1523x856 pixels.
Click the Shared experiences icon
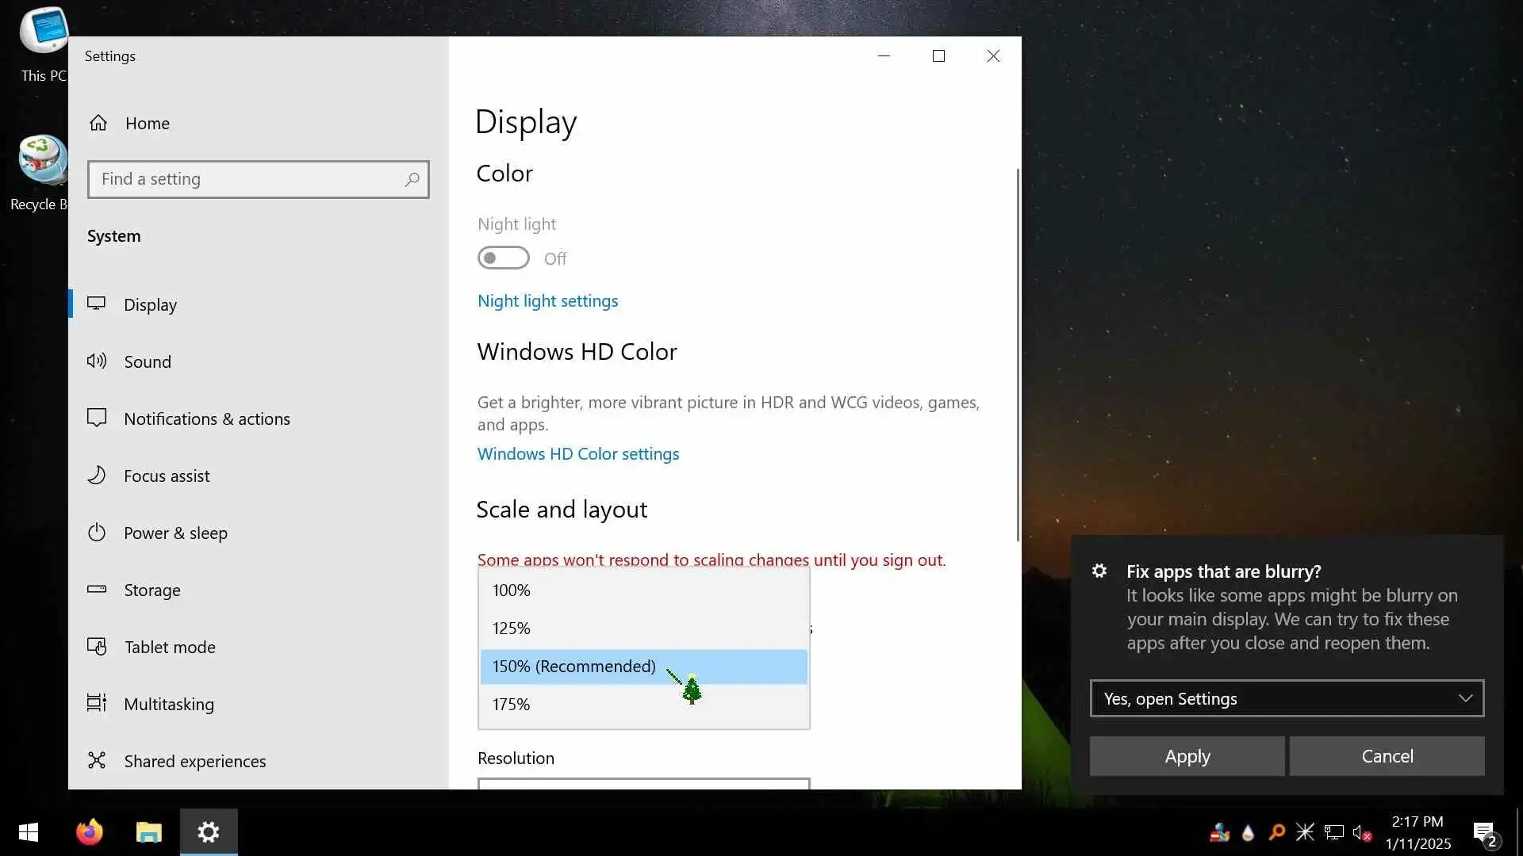(x=97, y=761)
